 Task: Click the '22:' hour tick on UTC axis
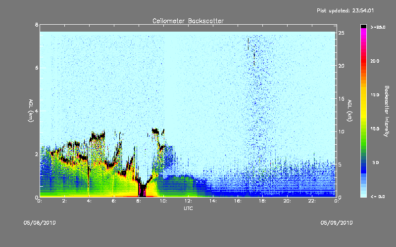click(312, 201)
